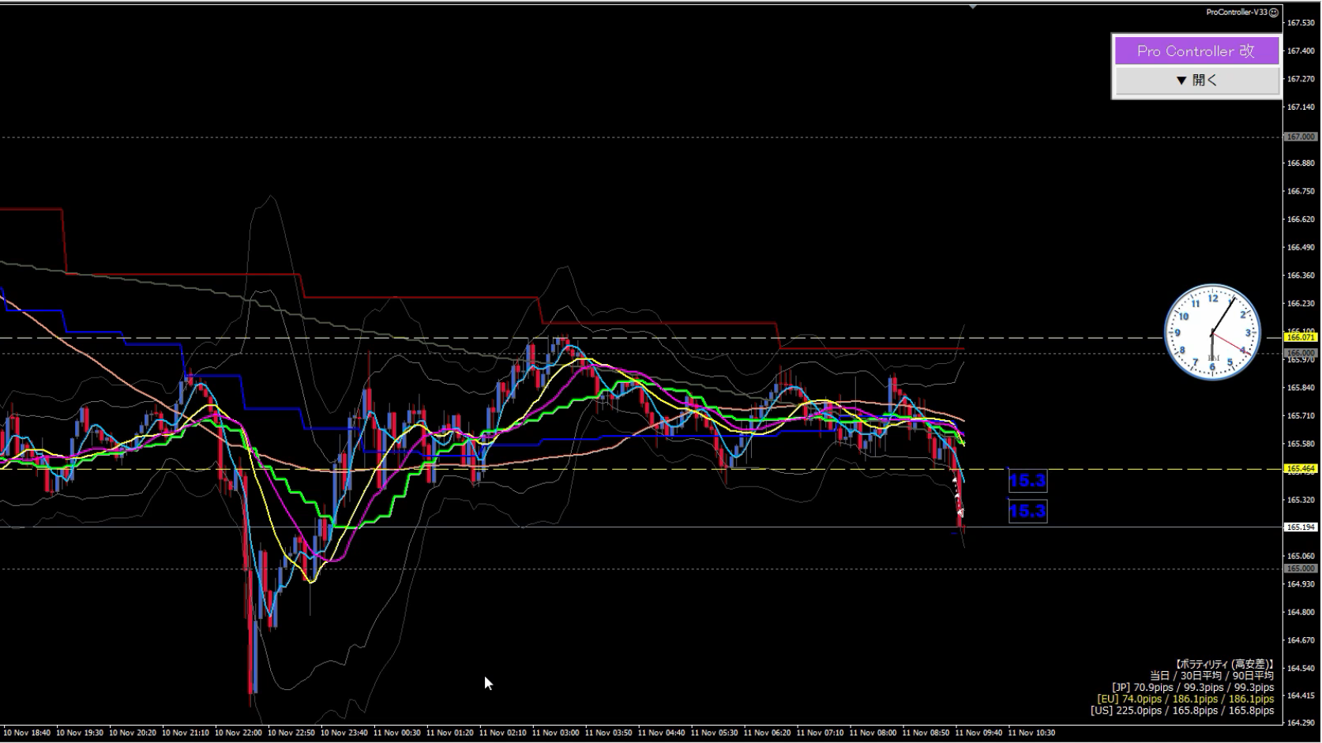Click the white 165.194 current price label
This screenshot has height=743, width=1322.
pyautogui.click(x=1301, y=527)
